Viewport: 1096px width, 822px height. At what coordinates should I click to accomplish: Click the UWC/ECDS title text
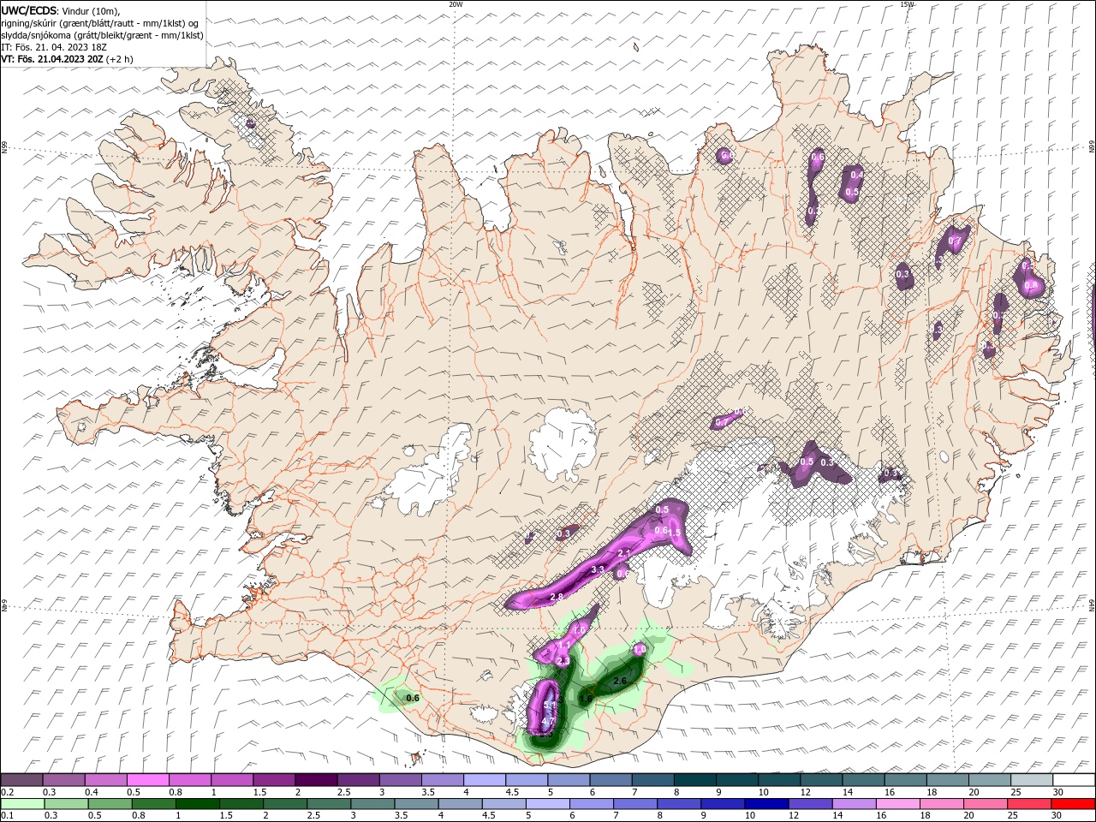coord(29,10)
